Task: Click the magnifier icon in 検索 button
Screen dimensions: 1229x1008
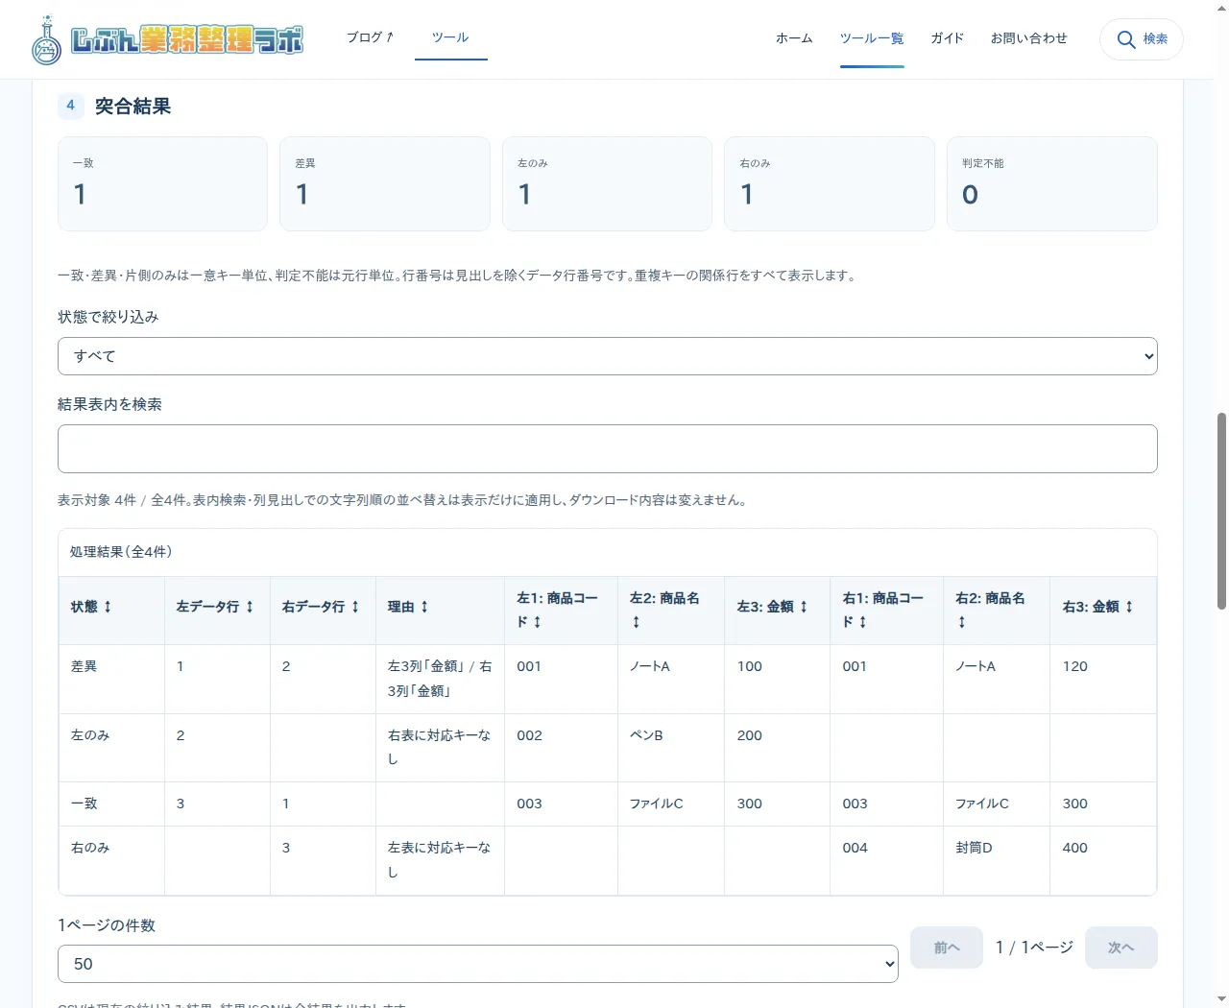Action: click(1126, 39)
